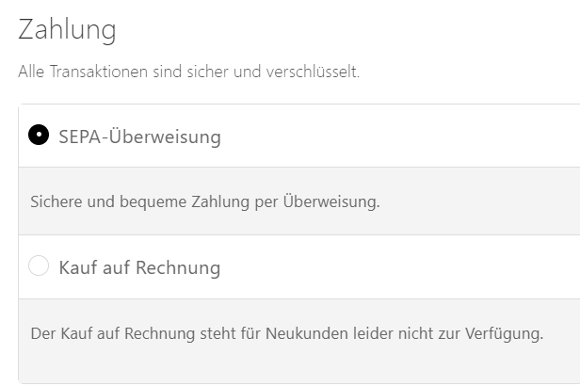Click the SEPA-Überweisung label text
Screen dimensions: 580x386
click(139, 137)
